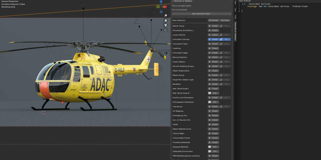Run Check for UDIM
Viewport: 321px width, 160px height.
[x=213, y=125]
